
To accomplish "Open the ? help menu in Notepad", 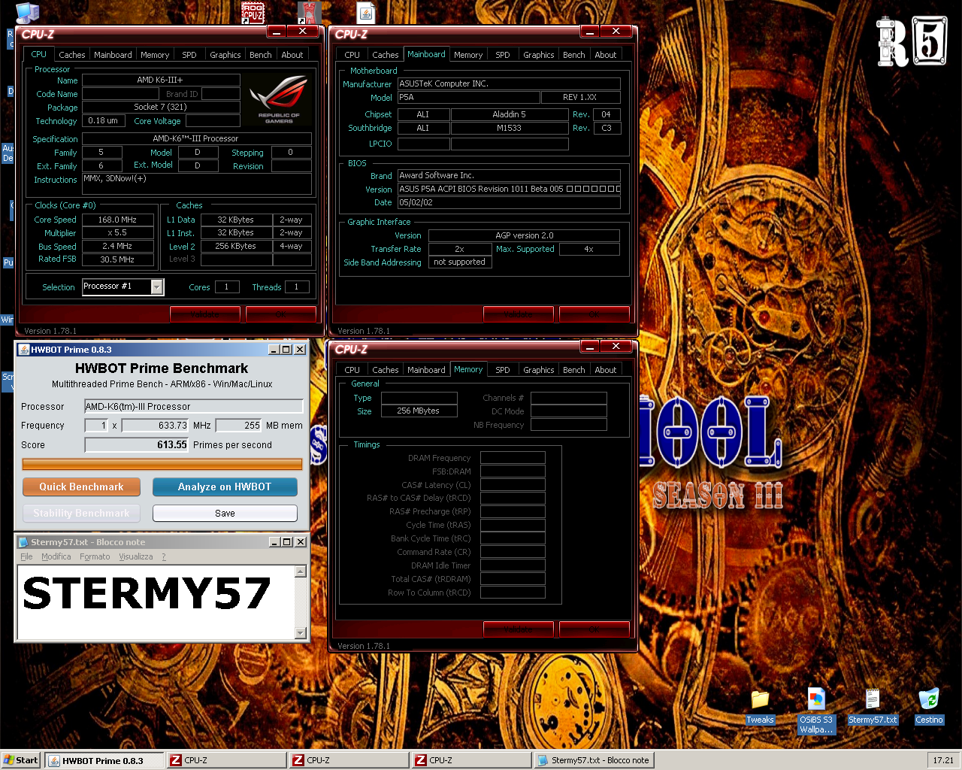I will point(164,556).
